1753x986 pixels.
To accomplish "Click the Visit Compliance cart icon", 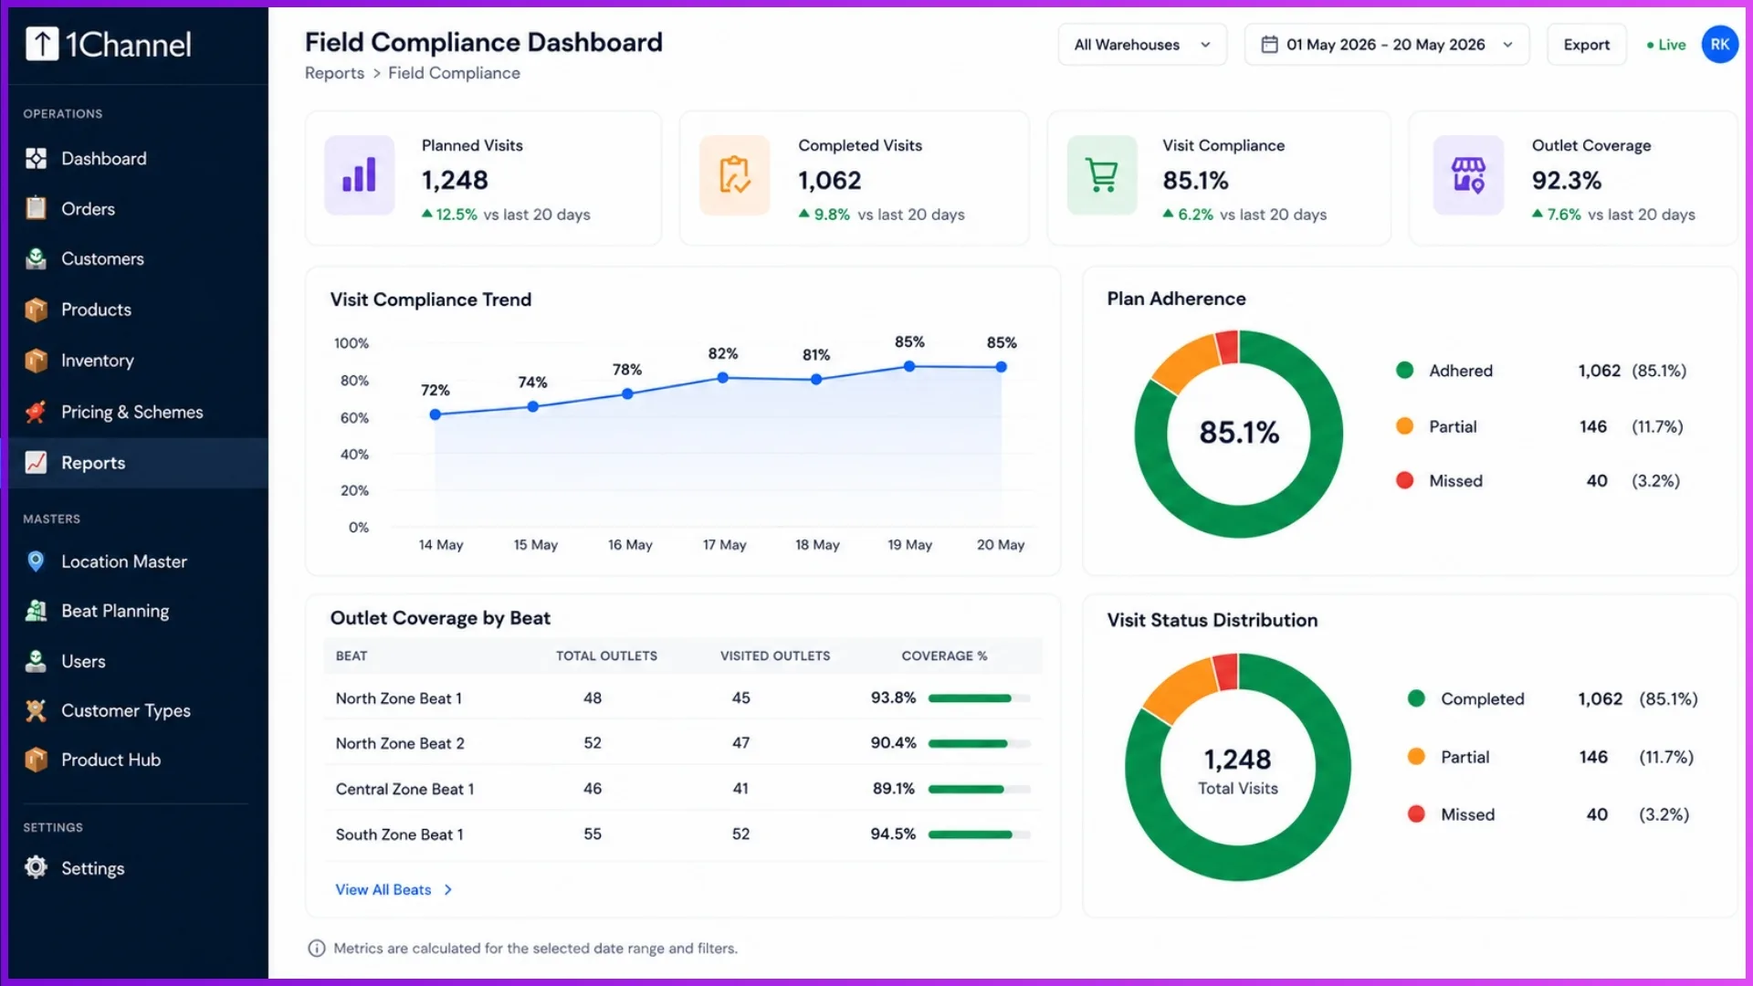I will pyautogui.click(x=1102, y=175).
